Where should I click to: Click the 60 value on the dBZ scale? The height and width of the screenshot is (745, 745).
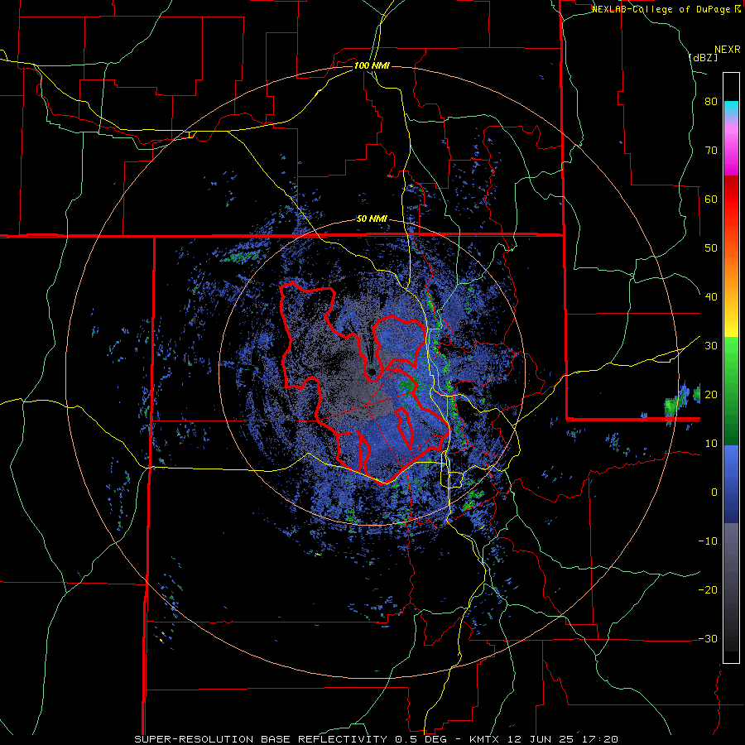click(x=711, y=199)
